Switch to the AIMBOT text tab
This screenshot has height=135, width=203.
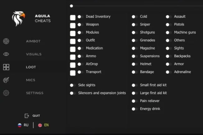(33, 41)
